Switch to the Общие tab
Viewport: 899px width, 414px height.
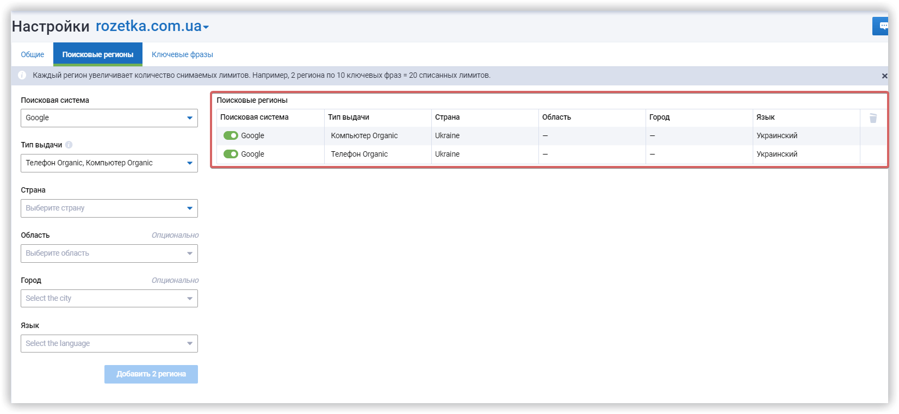click(33, 54)
